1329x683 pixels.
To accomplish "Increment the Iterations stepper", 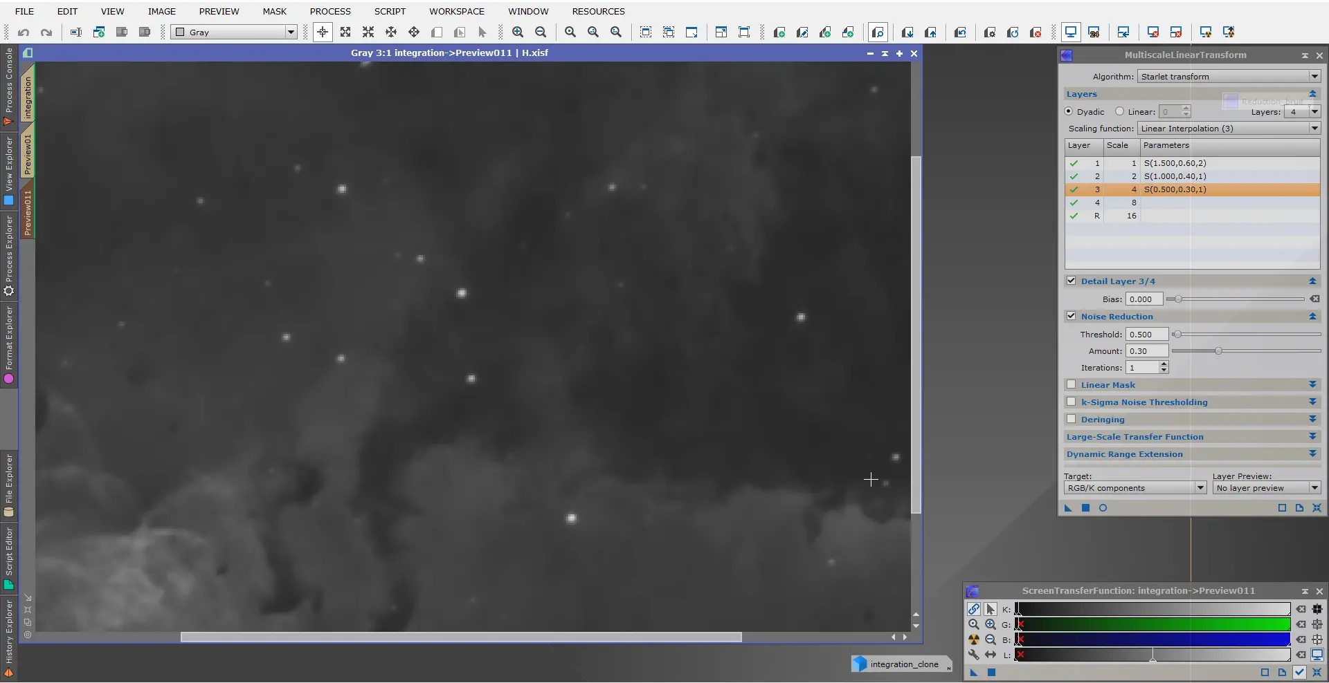I will (x=1164, y=364).
